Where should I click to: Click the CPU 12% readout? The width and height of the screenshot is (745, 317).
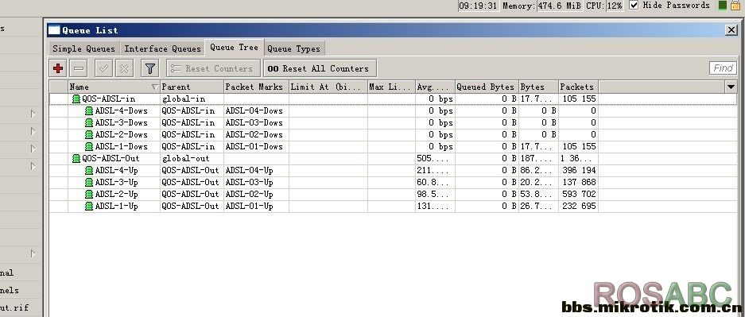pos(605,6)
